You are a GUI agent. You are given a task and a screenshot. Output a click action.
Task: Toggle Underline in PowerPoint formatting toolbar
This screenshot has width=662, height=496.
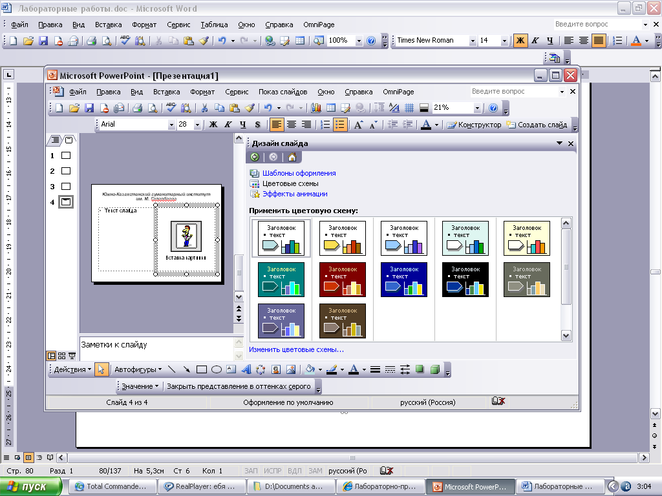click(x=243, y=125)
